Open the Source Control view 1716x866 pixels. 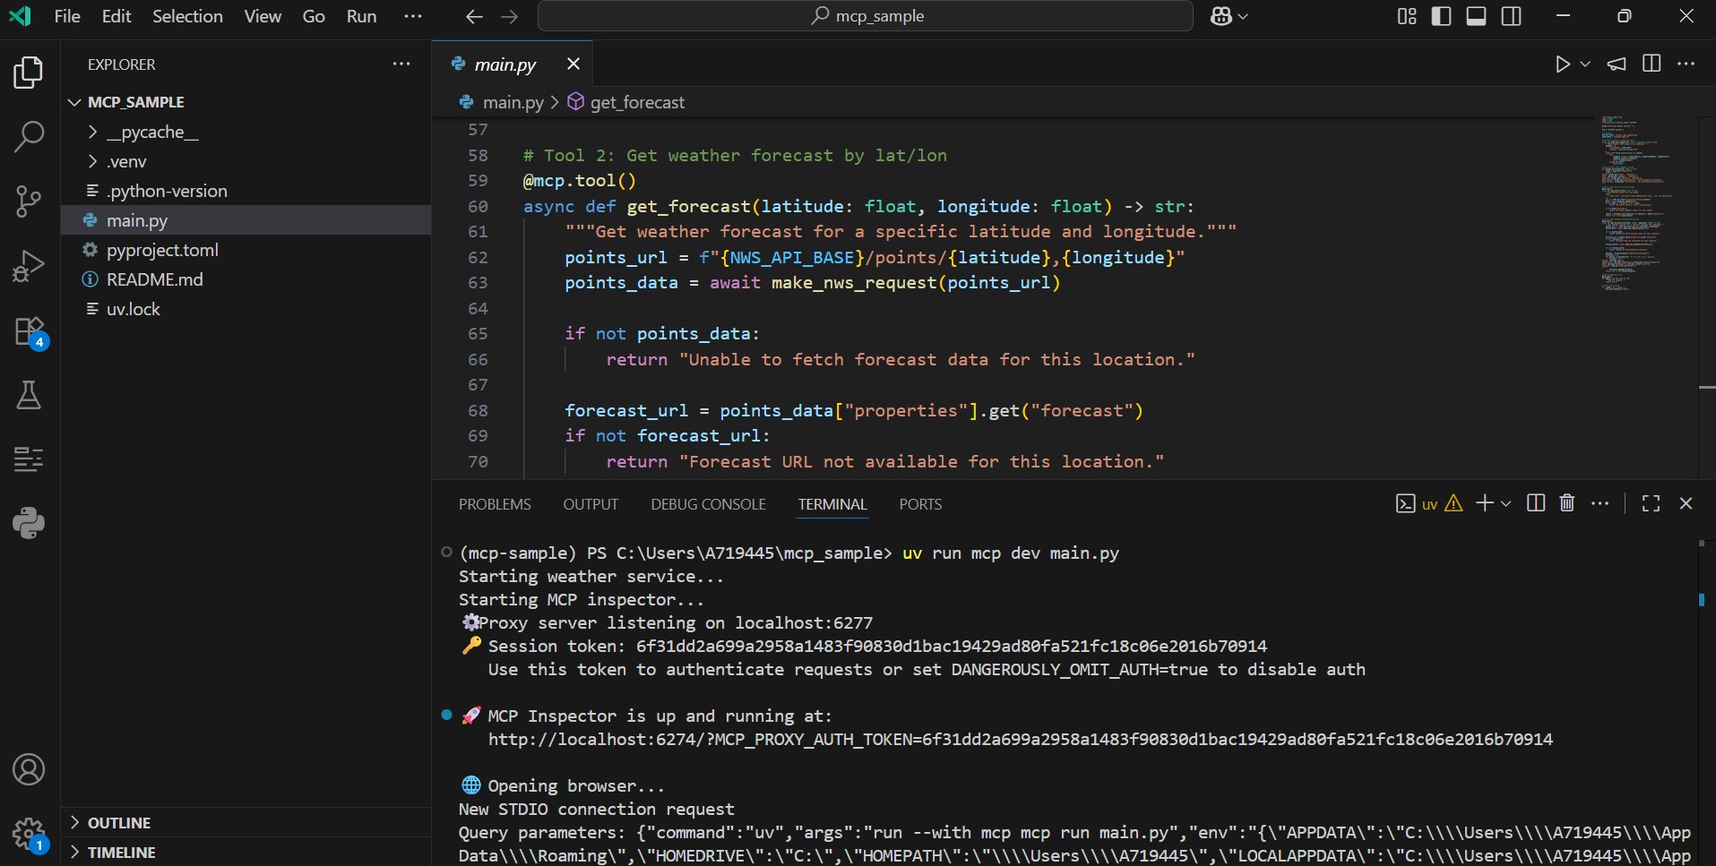[x=29, y=201]
